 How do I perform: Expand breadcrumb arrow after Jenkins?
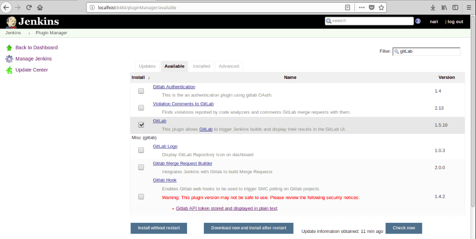(29, 33)
